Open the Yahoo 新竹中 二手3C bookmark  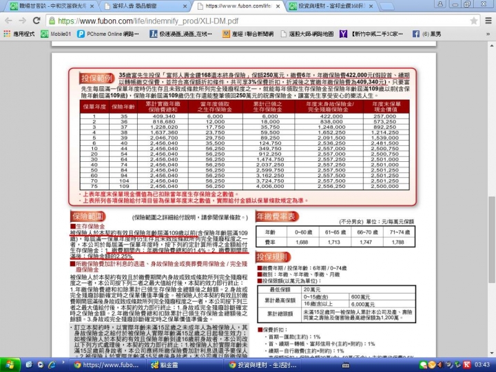[371, 34]
